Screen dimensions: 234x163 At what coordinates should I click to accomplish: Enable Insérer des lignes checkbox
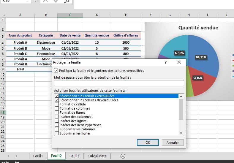coord(57,121)
